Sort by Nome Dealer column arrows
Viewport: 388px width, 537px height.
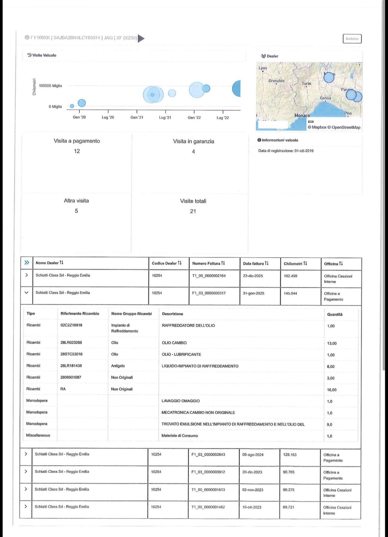pyautogui.click(x=62, y=263)
